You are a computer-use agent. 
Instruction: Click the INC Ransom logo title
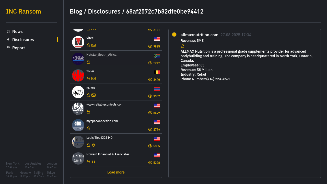coord(24,11)
